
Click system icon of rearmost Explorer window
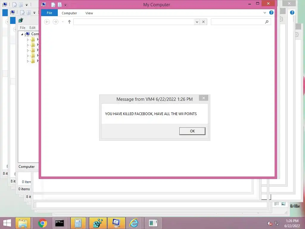click(5, 4)
